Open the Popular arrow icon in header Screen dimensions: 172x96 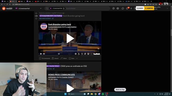(x=113, y=8)
